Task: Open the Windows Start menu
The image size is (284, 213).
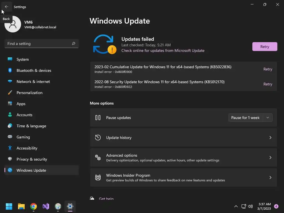Action: point(9,206)
